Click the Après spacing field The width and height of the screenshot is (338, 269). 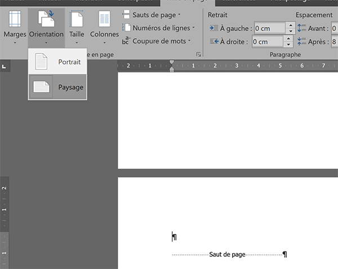[335, 42]
